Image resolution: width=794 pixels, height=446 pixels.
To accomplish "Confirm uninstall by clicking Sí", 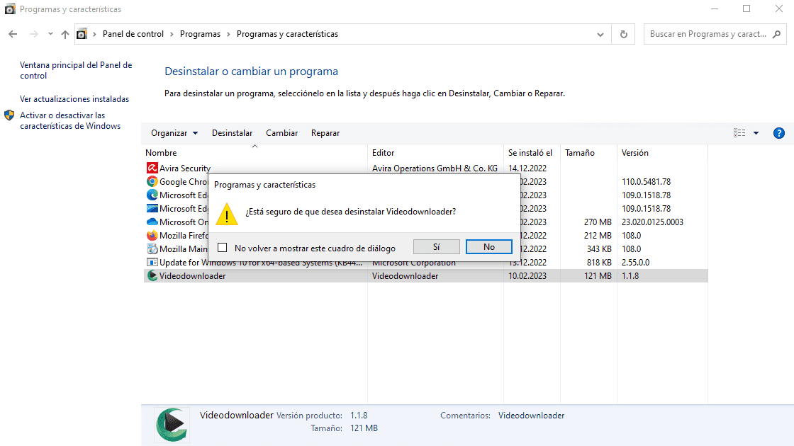I will click(436, 246).
